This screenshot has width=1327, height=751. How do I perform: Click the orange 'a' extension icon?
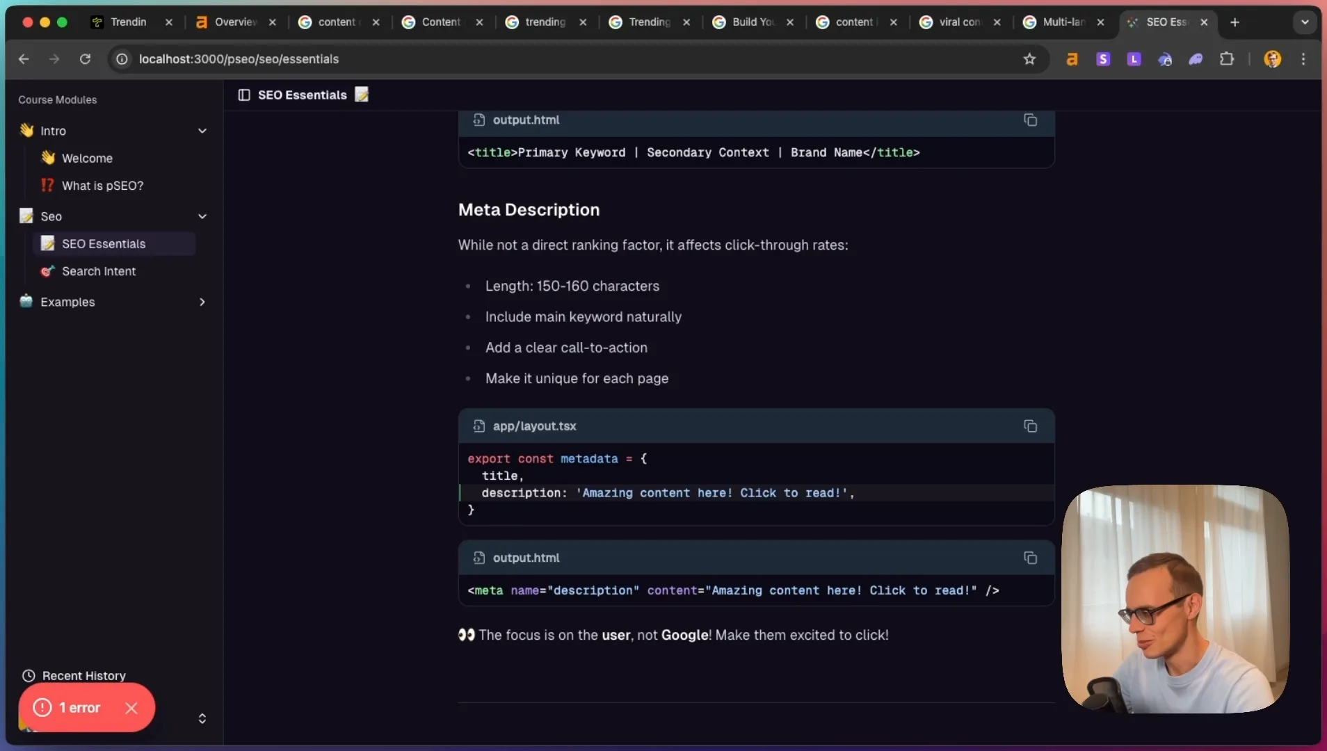[1072, 59]
